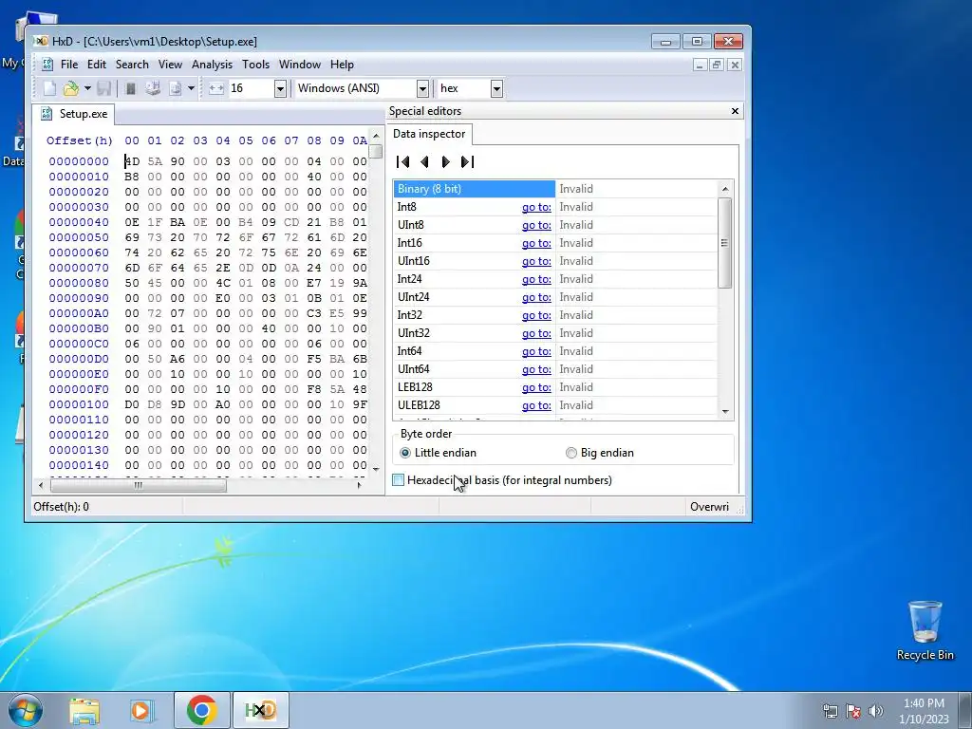This screenshot has height=729, width=972.
Task: Click offset label 00000080
Action: 79,283
